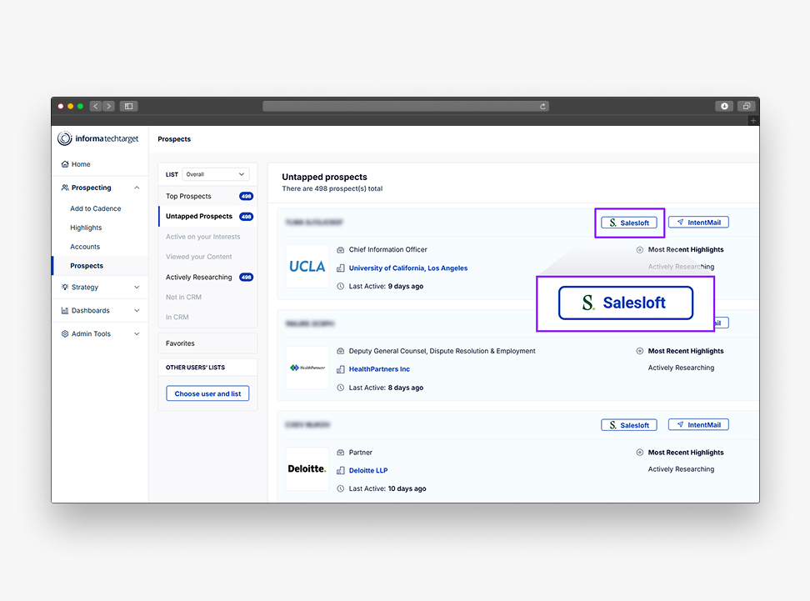This screenshot has width=810, height=601.
Task: Click the Choose user and list button
Action: [207, 393]
